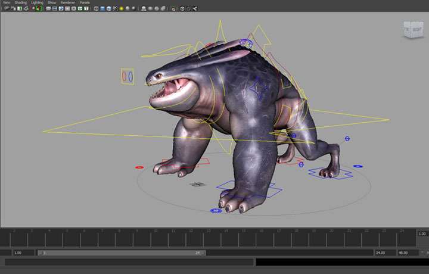Image resolution: width=429 pixels, height=274 pixels.
Task: Toggle the X-Ray Active Components icon
Action: (157, 8)
